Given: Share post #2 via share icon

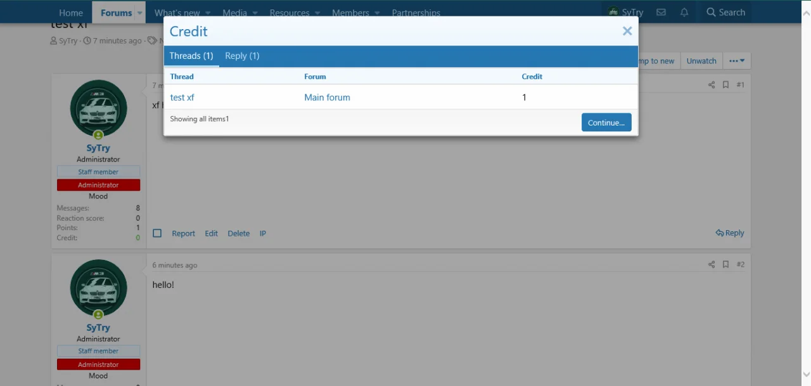Looking at the screenshot, I should [712, 264].
